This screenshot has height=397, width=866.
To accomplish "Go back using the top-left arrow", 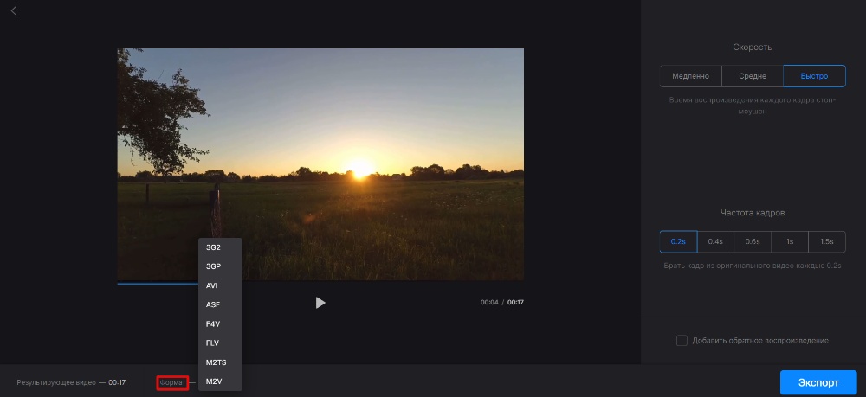I will tap(14, 10).
